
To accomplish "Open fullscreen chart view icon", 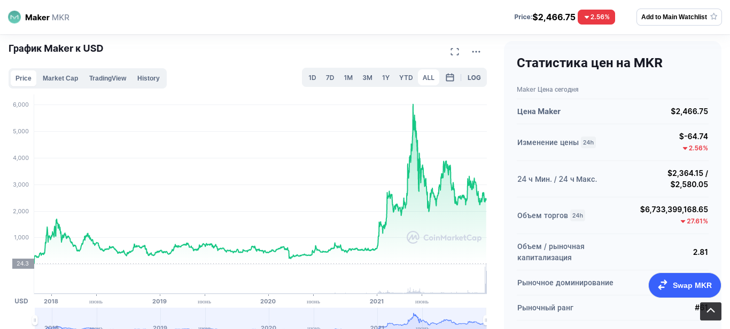I will pyautogui.click(x=455, y=52).
